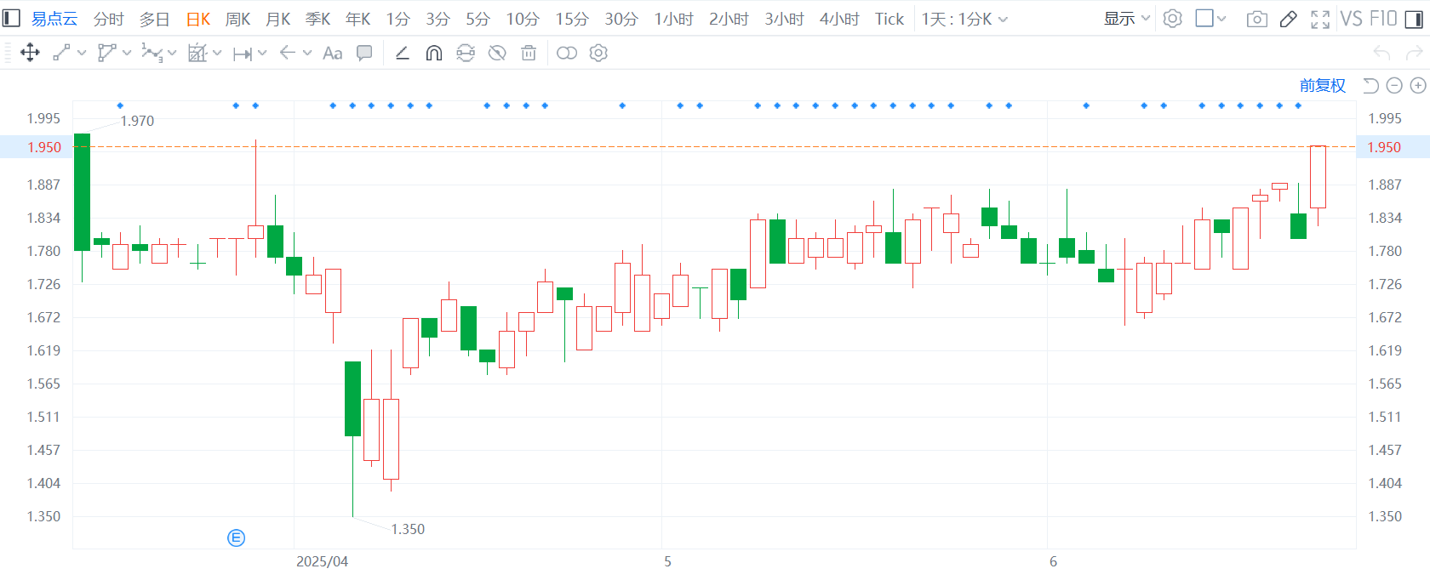Open the 显示 display dropdown
1430x580 pixels.
(x=1127, y=19)
